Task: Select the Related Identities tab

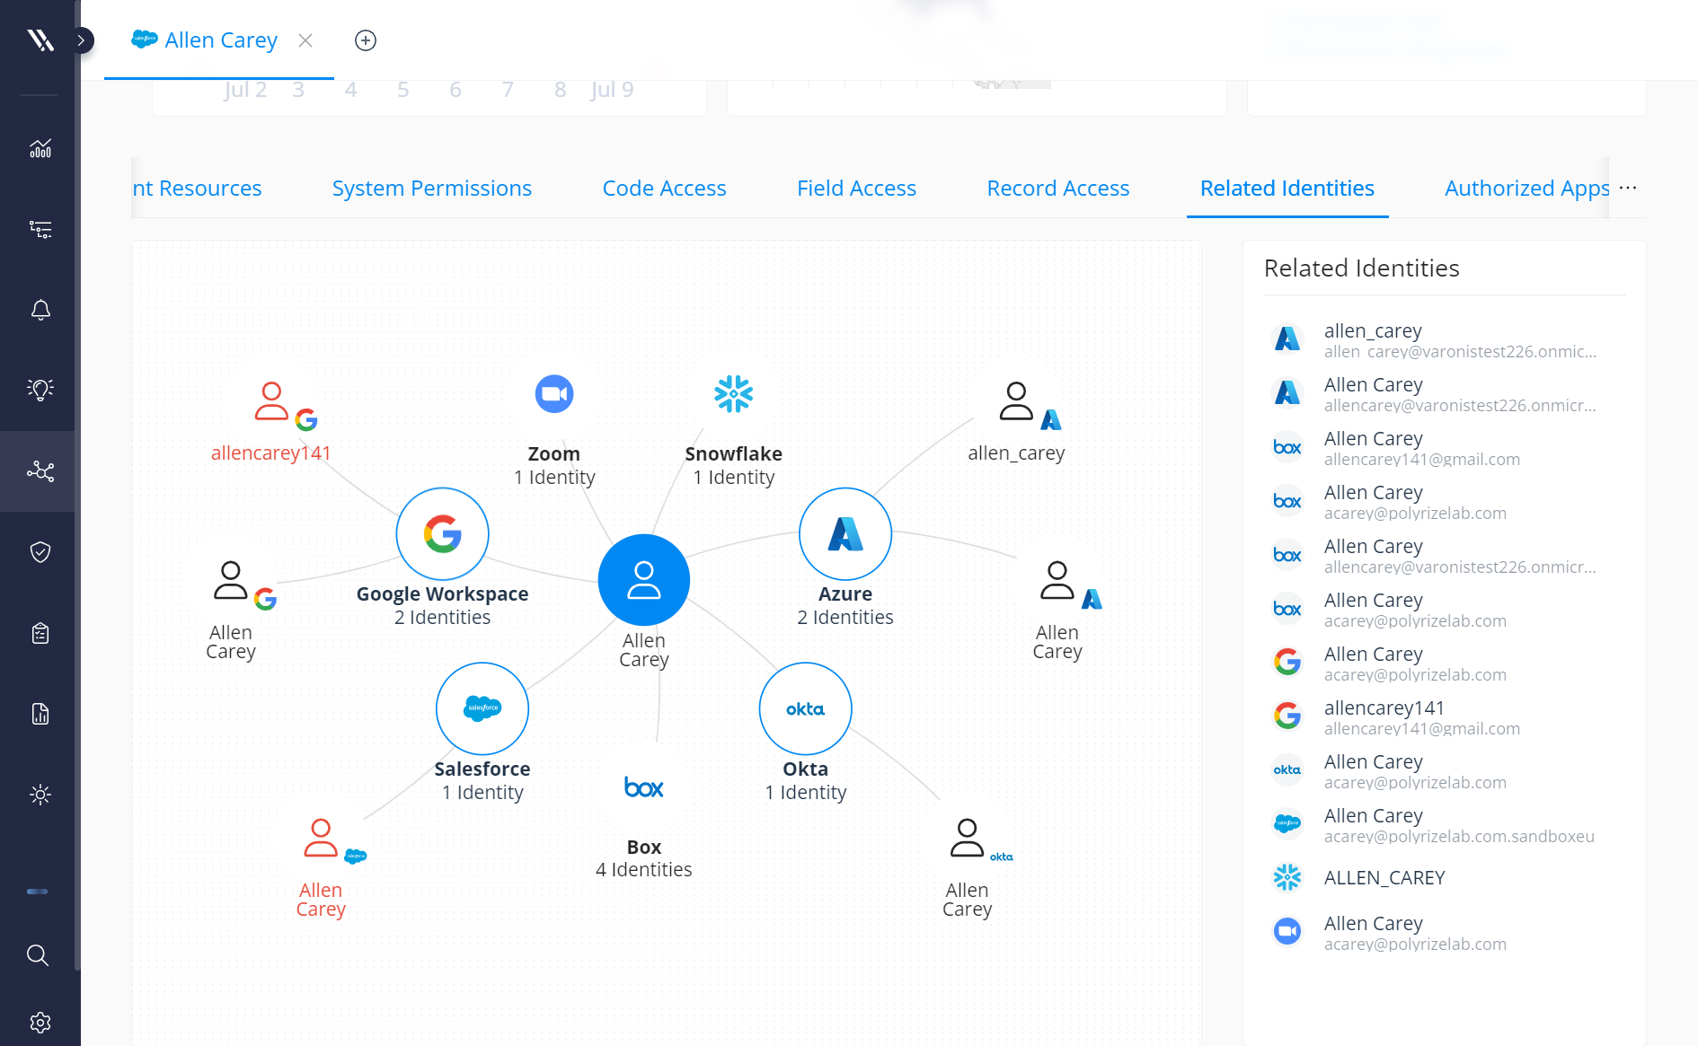Action: pyautogui.click(x=1287, y=189)
